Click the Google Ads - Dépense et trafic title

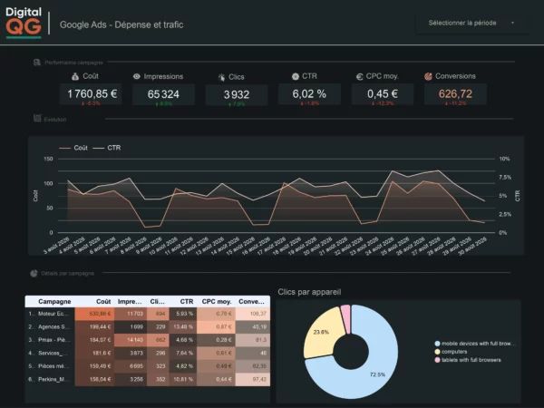(x=121, y=24)
